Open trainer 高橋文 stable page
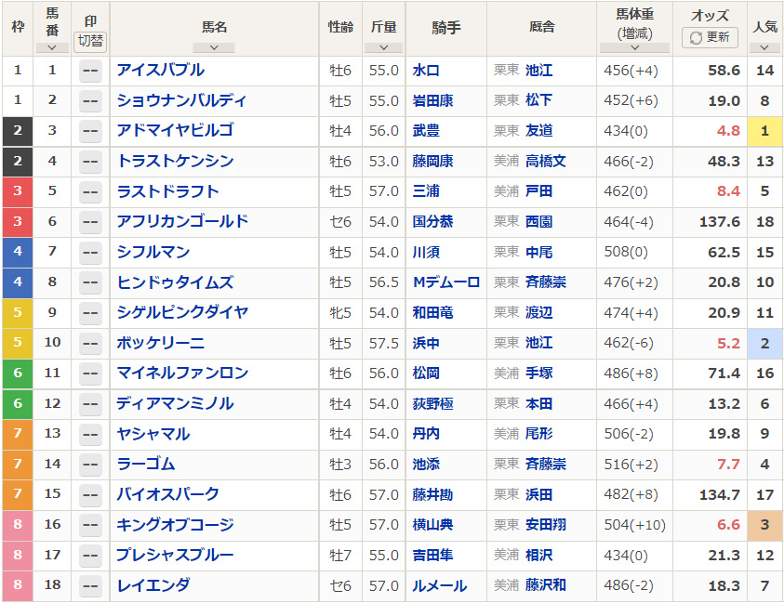This screenshot has width=784, height=603. (546, 162)
